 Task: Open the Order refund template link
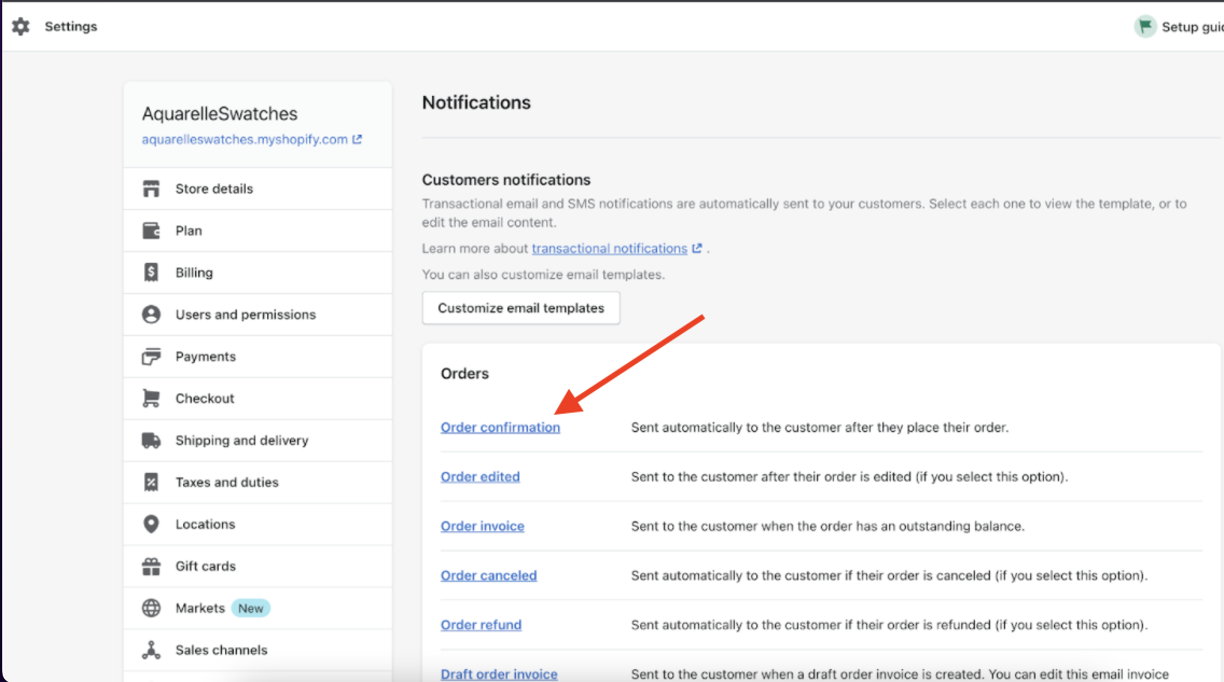(x=481, y=625)
